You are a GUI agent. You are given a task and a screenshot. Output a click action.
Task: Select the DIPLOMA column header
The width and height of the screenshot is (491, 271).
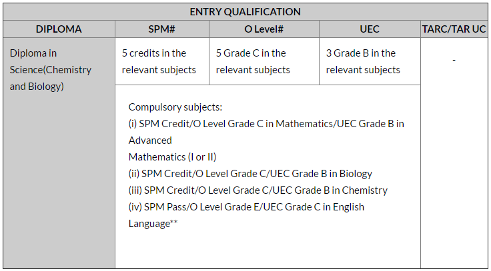[x=59, y=29]
